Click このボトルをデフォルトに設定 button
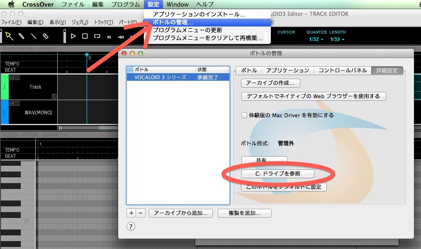421x249 pixels. point(284,187)
